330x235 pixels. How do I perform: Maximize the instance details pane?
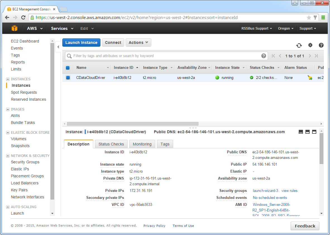[x=314, y=132]
